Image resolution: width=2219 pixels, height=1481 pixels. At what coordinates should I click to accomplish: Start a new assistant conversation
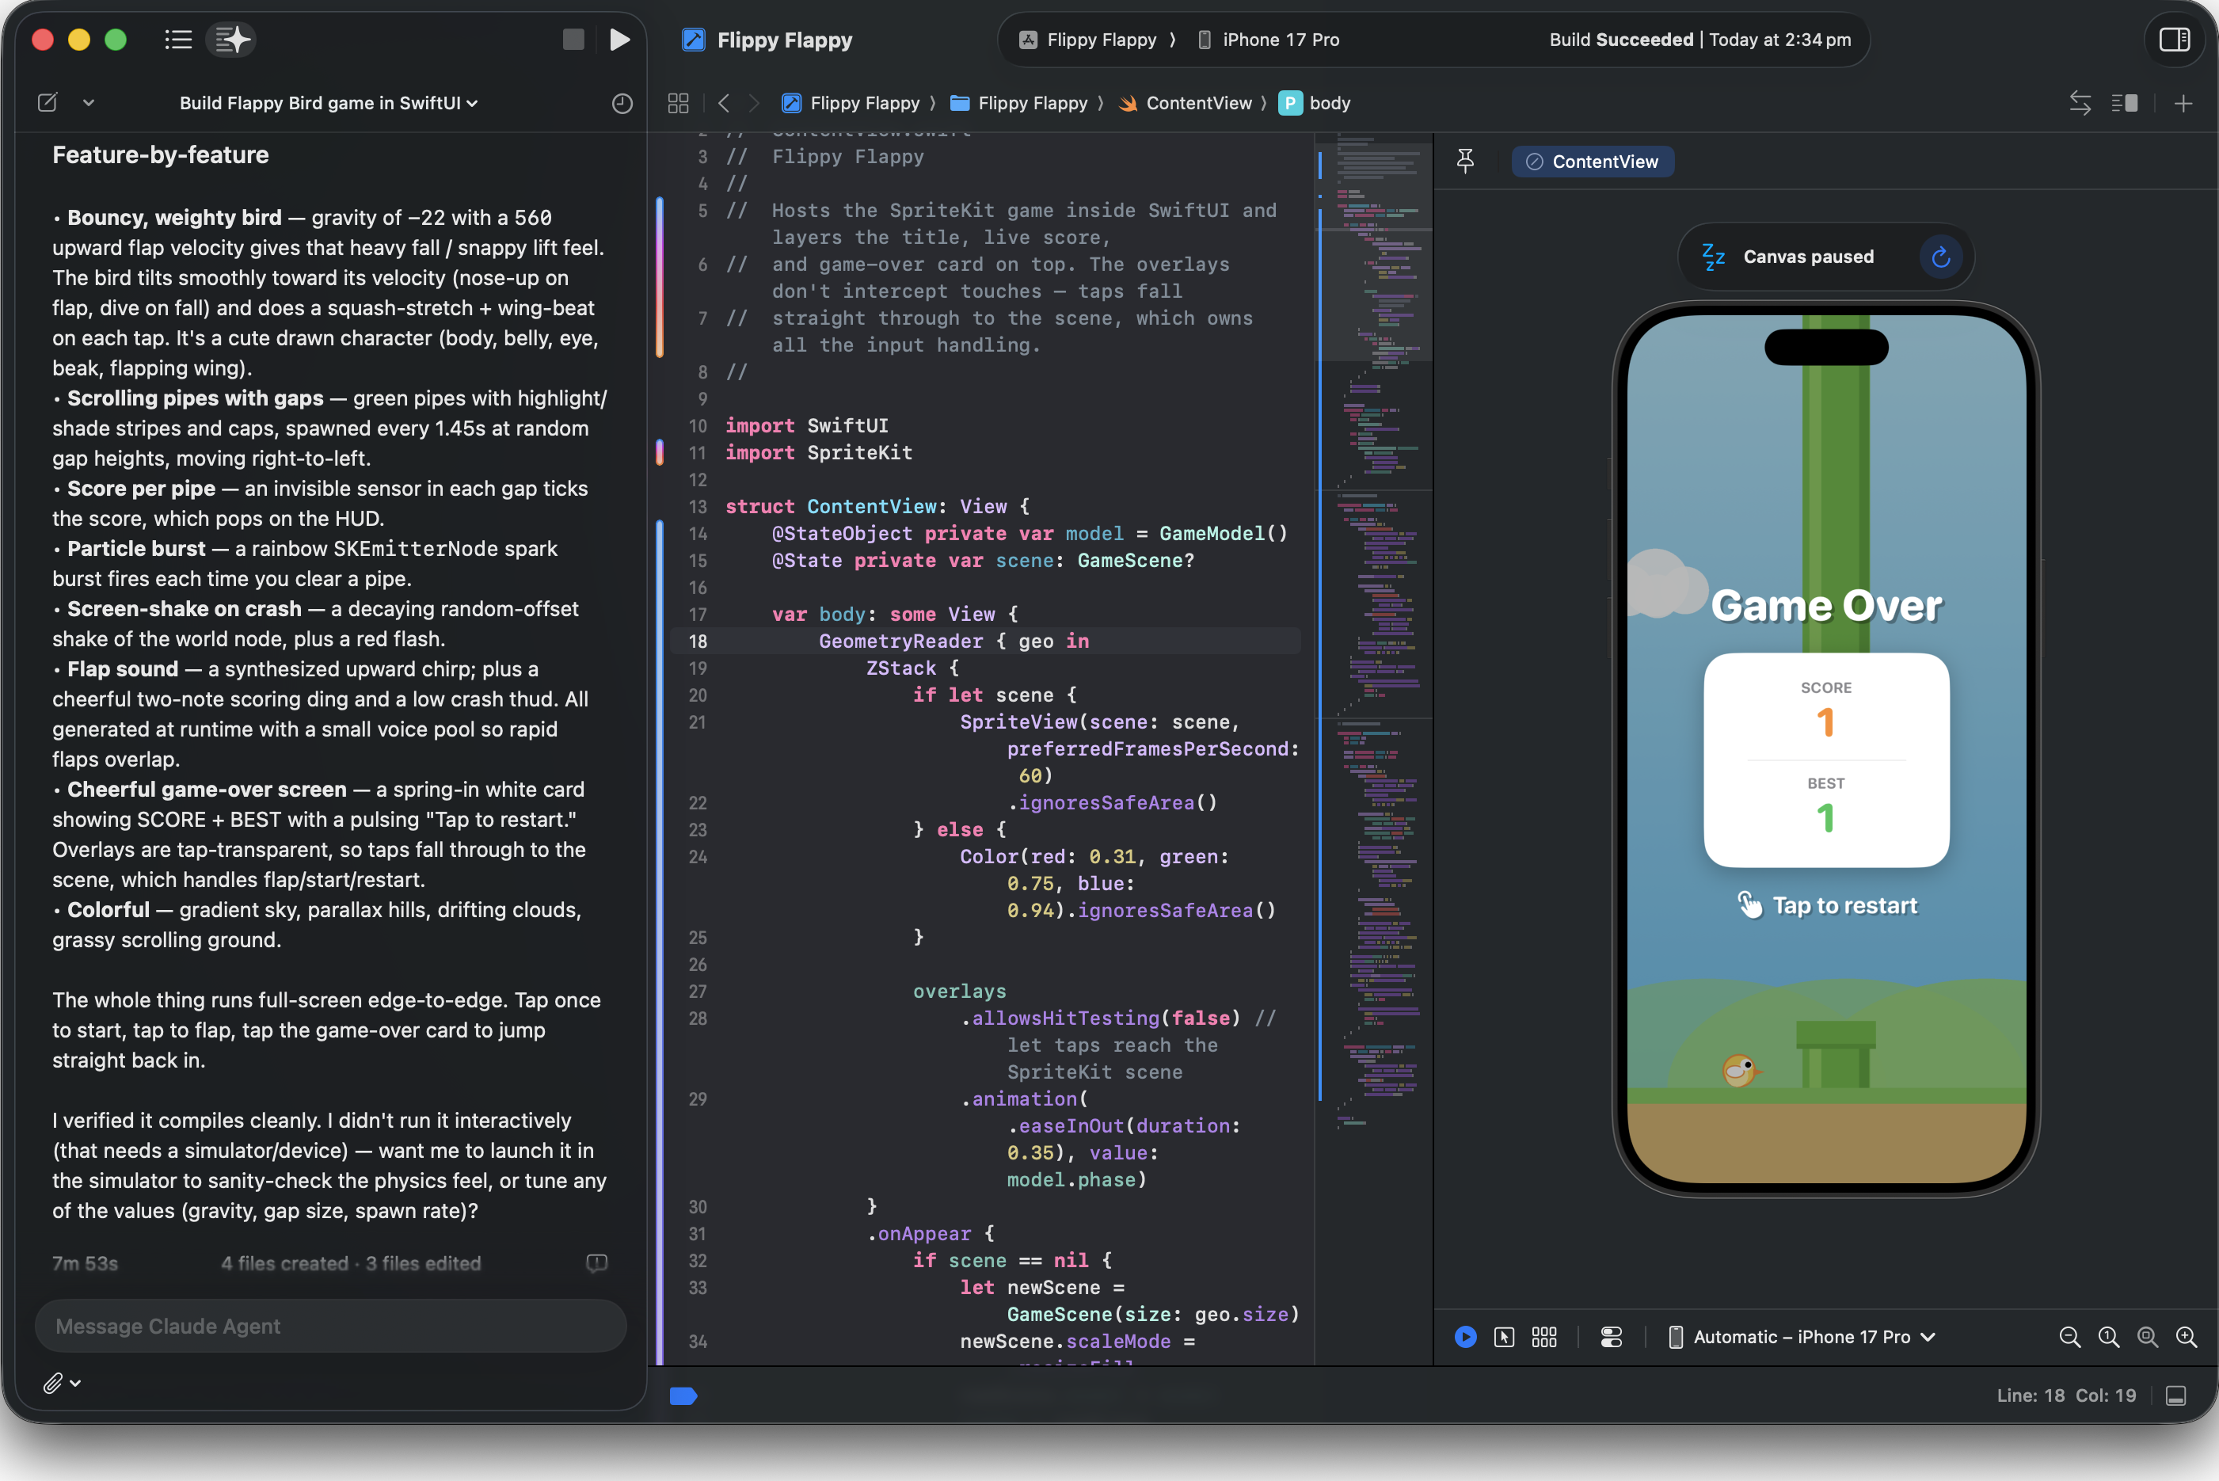coord(48,102)
